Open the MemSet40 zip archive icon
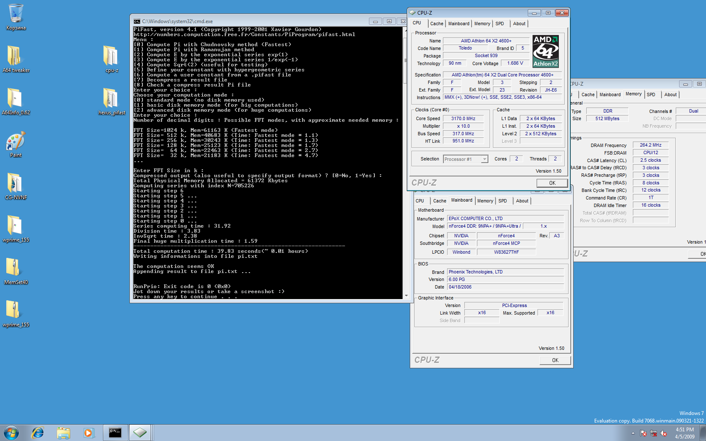706x441 pixels. click(16, 271)
